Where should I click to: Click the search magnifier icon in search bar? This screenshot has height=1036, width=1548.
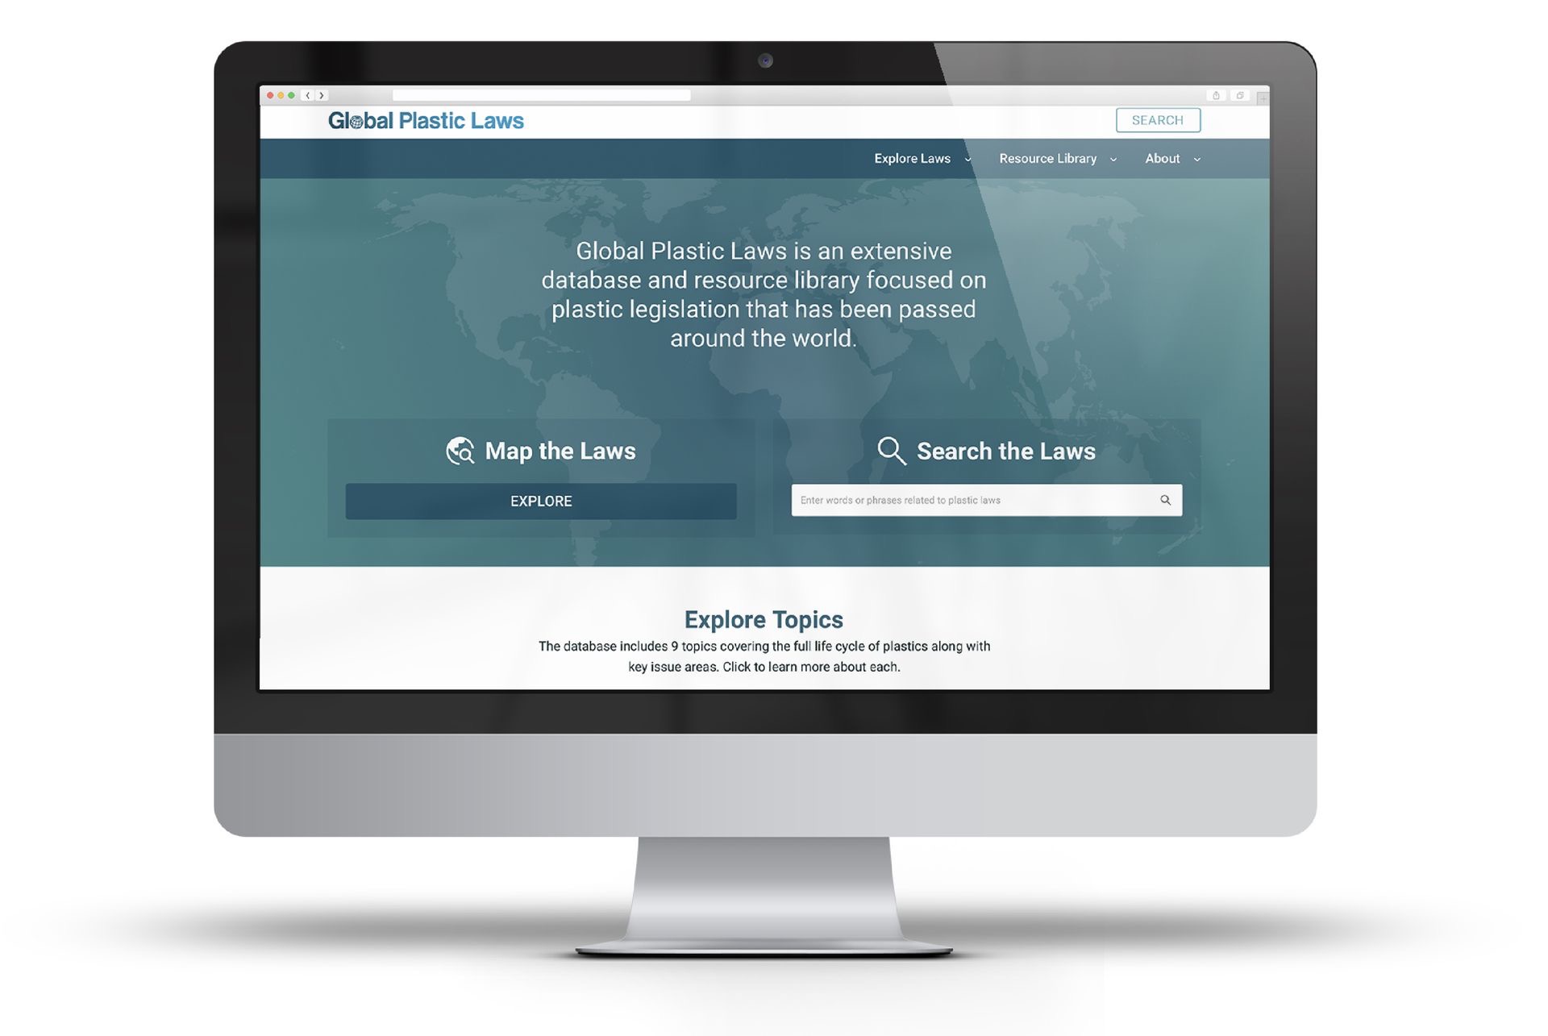(x=1164, y=500)
